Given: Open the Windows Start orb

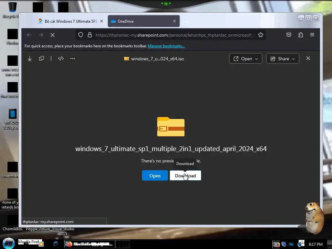Looking at the screenshot, I should (x=9, y=243).
